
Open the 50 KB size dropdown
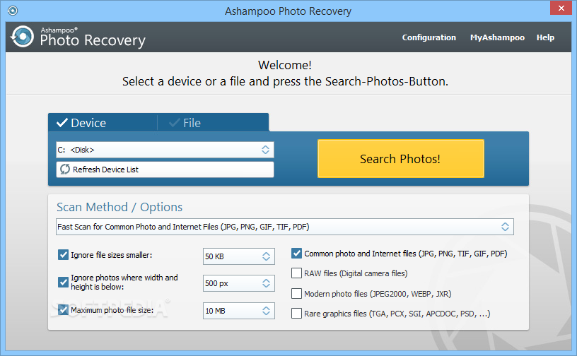click(x=239, y=256)
